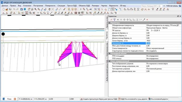Viewport: 182px width, 102px height.
Task: Open a file with the folder icon
Action: [7, 9]
